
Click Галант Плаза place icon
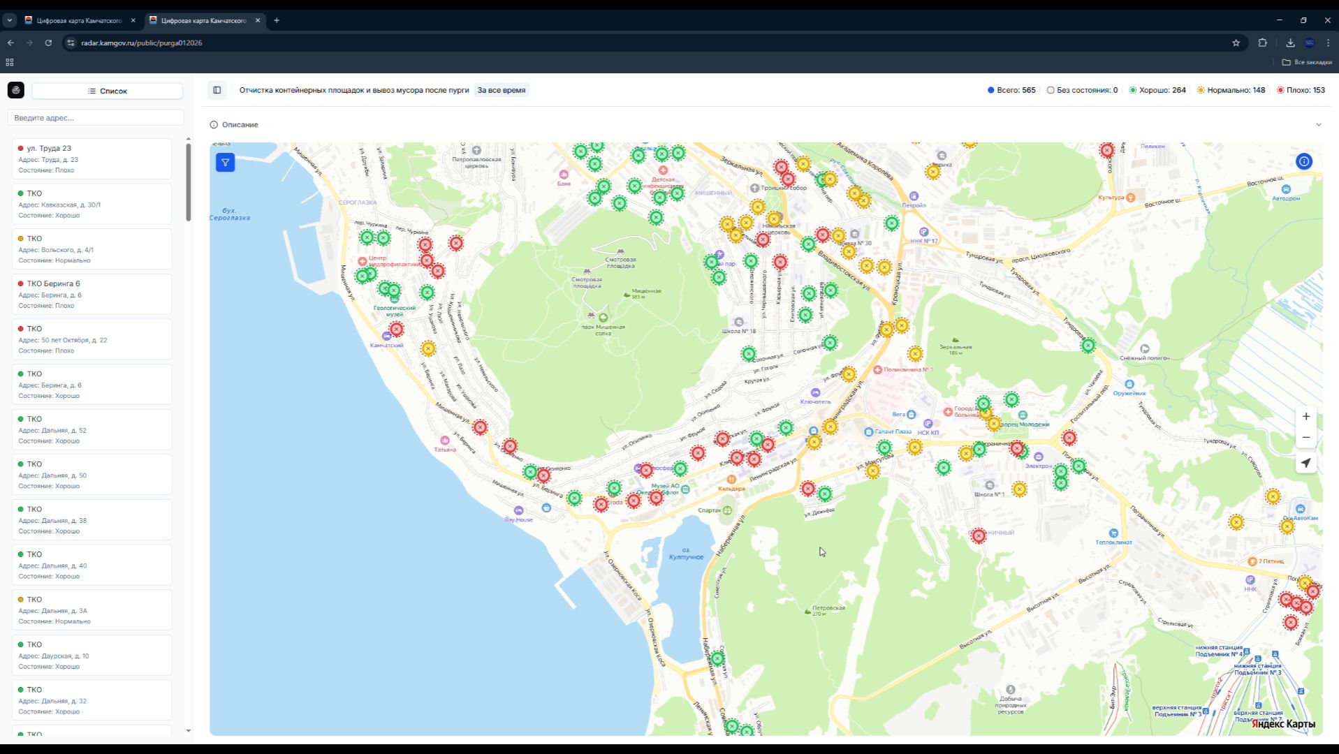pos(868,431)
